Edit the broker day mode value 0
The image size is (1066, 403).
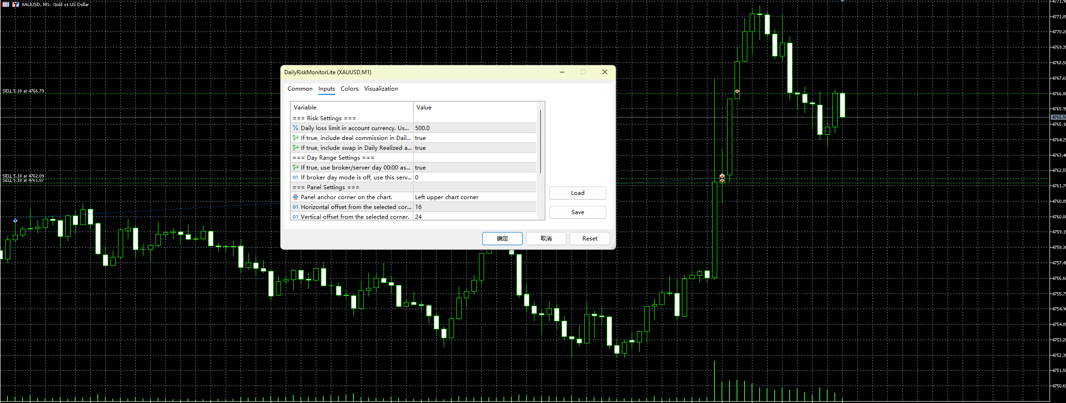coord(475,177)
